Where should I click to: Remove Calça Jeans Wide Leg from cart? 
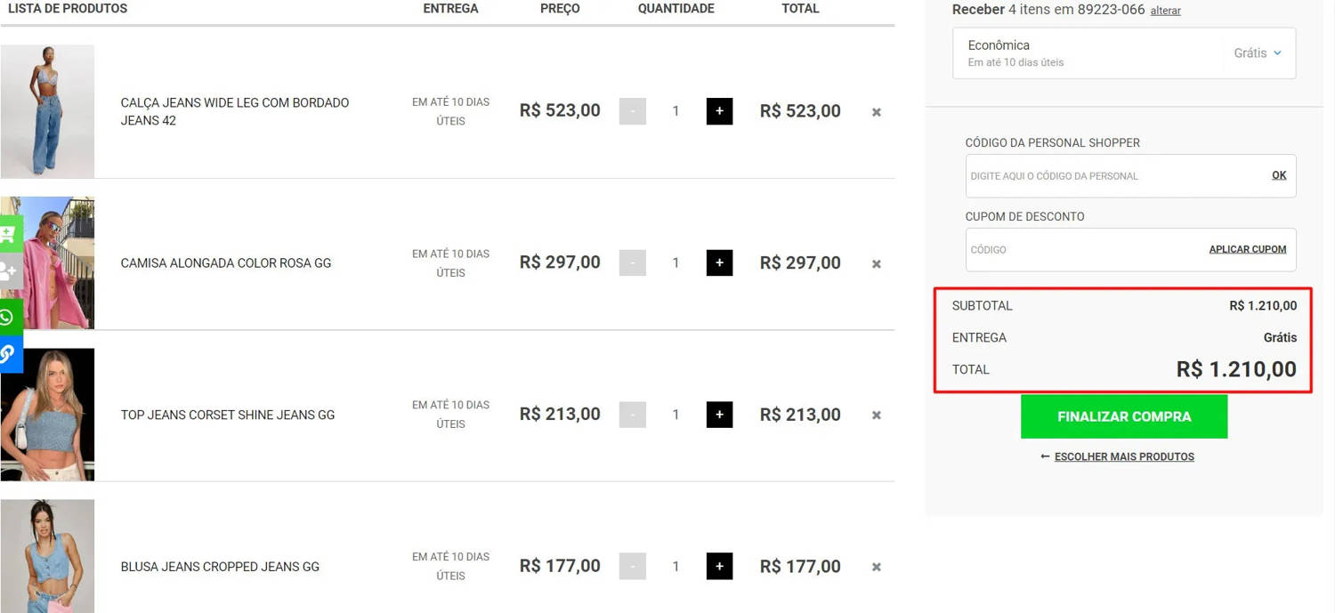pyautogui.click(x=877, y=112)
